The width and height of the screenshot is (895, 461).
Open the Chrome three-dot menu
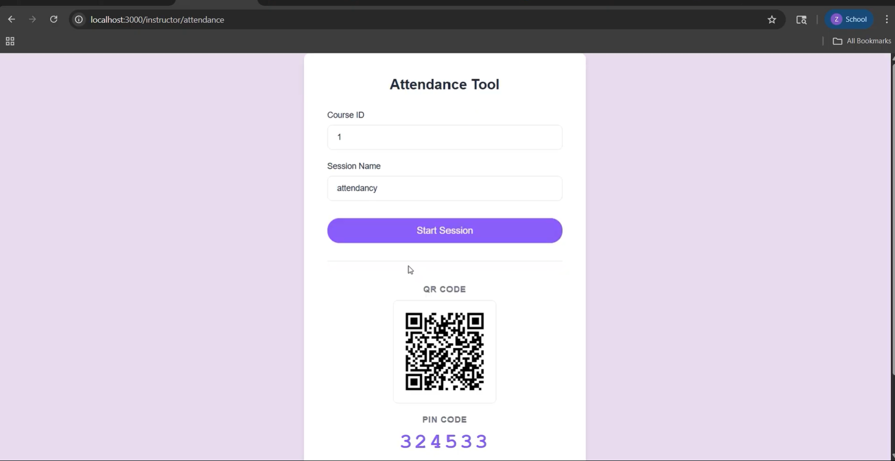886,19
